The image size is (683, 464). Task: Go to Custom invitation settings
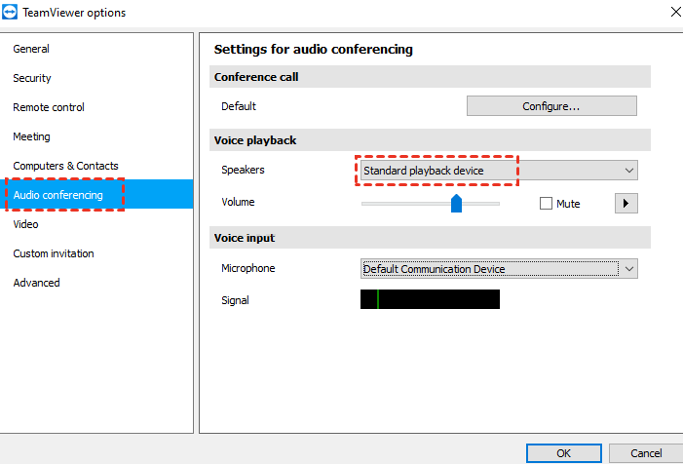coord(54,253)
